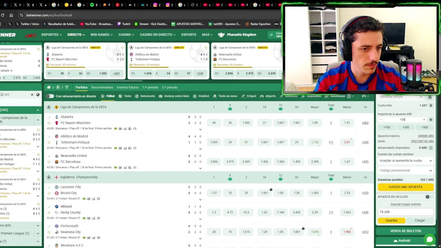
Task: Expand the Código promocional field
Action: point(406,170)
